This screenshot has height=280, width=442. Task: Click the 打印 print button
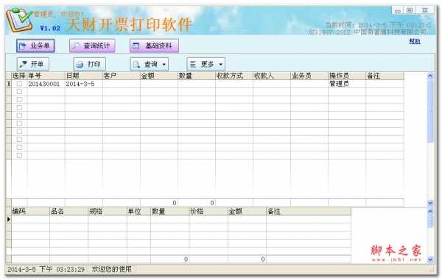tap(90, 65)
